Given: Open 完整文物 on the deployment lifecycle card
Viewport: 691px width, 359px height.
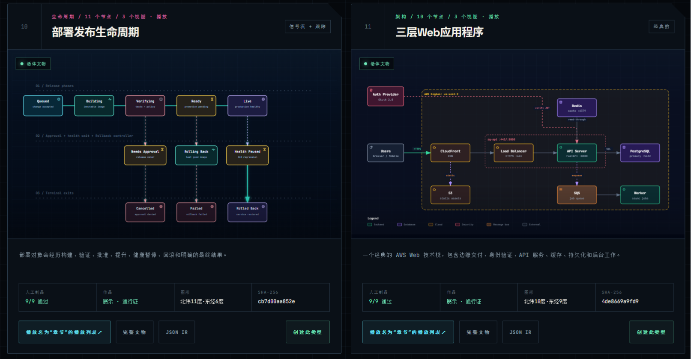Looking at the screenshot, I should click(134, 332).
